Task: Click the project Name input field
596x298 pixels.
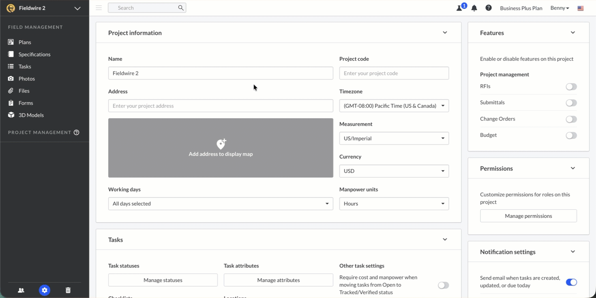Action: click(221, 73)
